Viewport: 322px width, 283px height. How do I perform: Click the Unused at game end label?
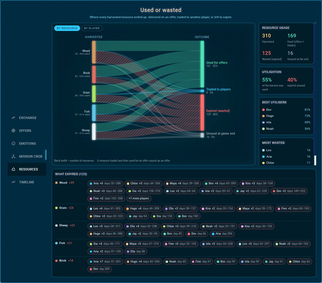[220, 133]
